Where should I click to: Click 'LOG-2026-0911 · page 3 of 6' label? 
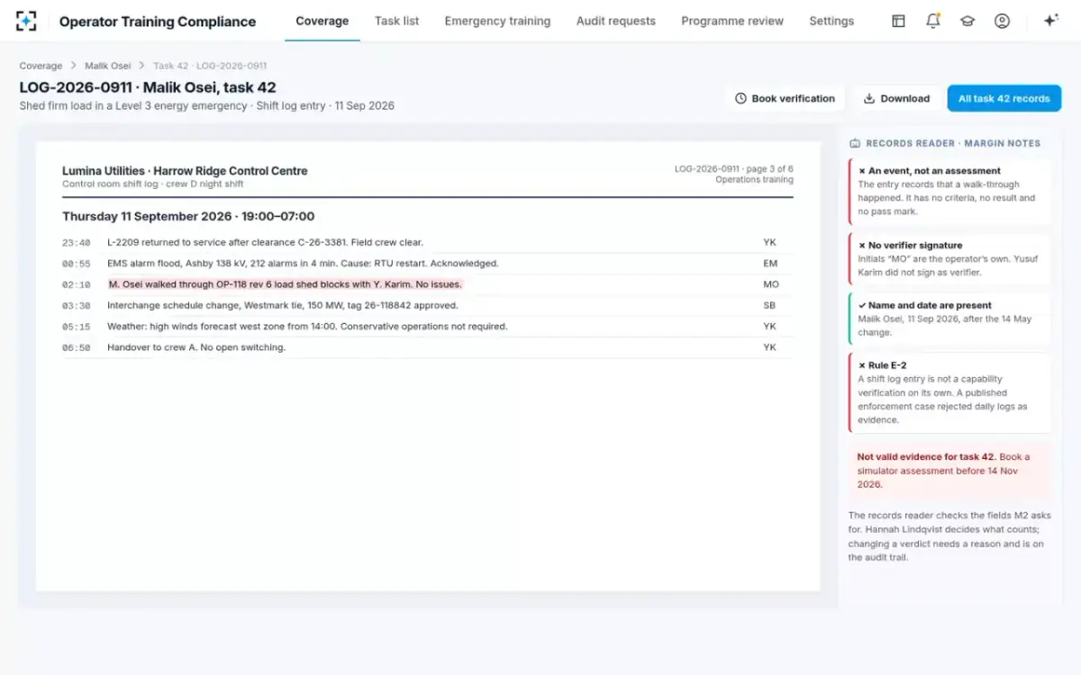point(734,169)
